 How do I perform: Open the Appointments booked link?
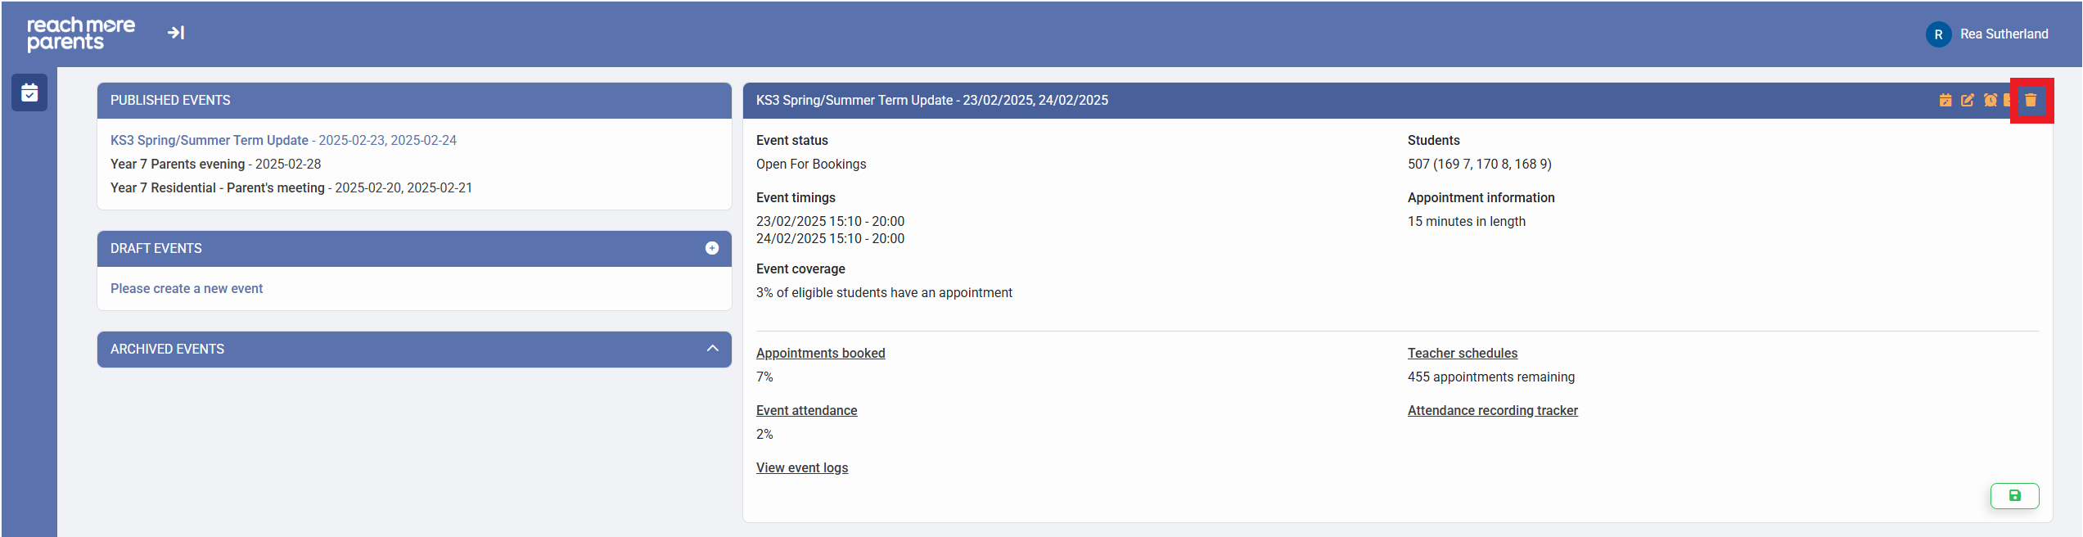click(x=820, y=353)
